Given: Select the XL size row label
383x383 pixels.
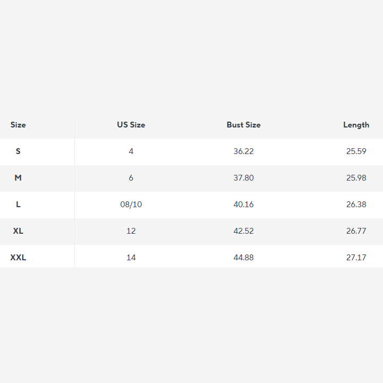Looking at the screenshot, I should tap(18, 231).
